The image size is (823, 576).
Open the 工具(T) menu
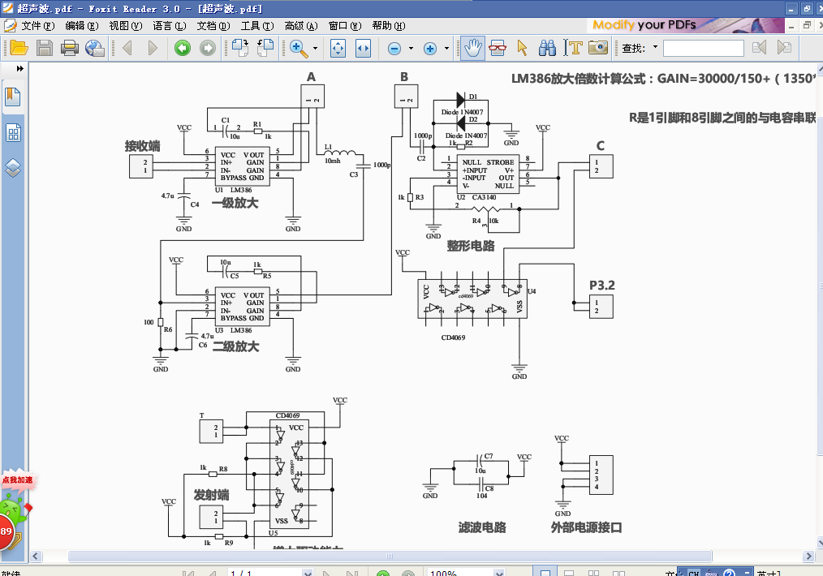point(257,26)
